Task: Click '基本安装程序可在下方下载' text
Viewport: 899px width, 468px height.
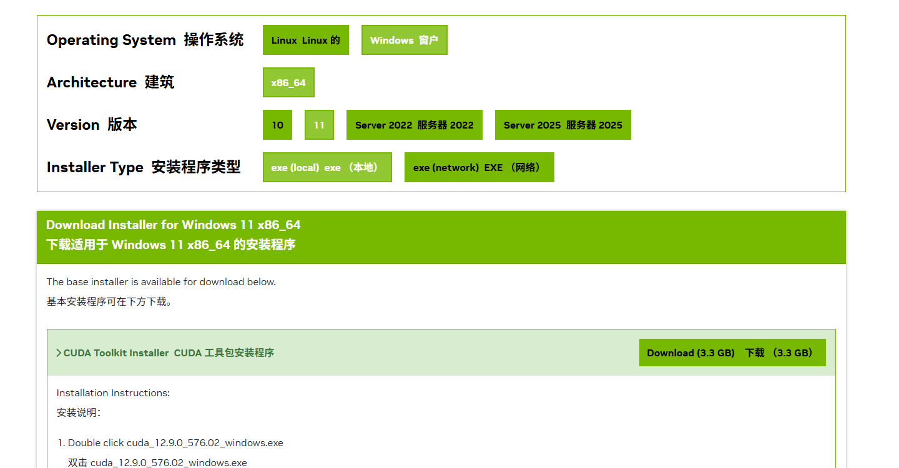Action: 109,302
